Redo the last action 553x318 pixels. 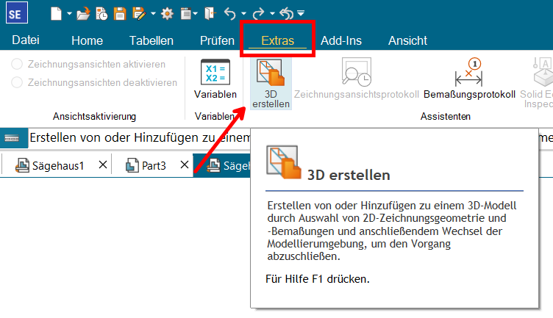(259, 14)
